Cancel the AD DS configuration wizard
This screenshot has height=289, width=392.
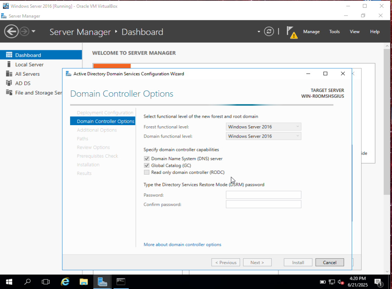point(330,262)
